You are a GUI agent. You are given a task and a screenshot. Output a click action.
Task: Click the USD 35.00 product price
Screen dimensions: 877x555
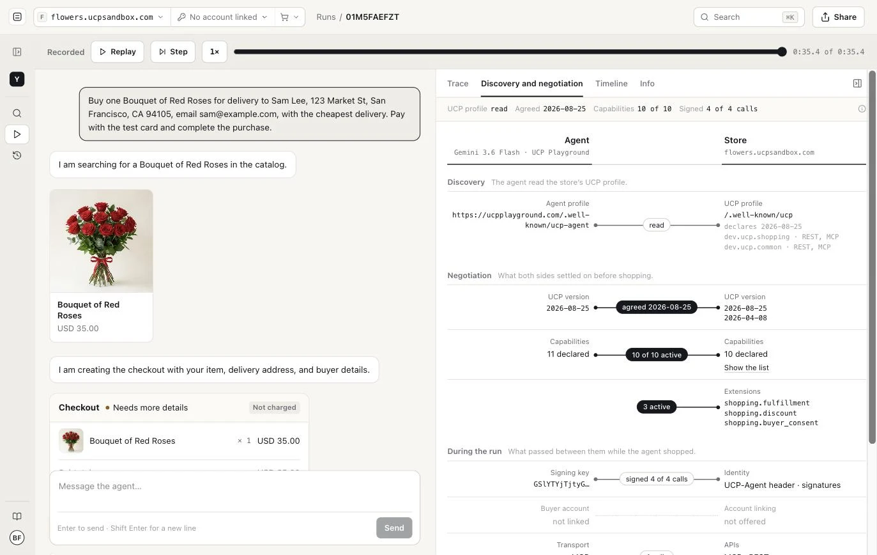[x=78, y=329]
